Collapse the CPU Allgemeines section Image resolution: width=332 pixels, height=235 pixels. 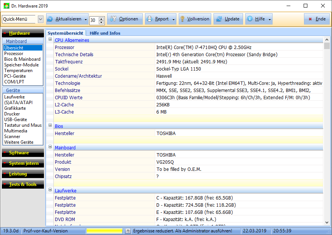click(50, 40)
